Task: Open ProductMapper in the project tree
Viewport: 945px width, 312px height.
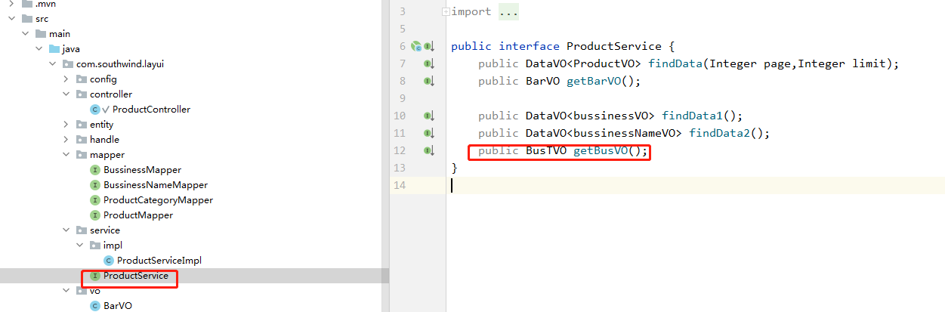Action: pyautogui.click(x=138, y=215)
